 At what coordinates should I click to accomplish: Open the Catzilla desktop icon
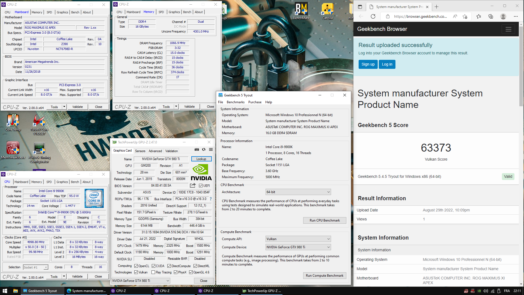[x=327, y=11]
